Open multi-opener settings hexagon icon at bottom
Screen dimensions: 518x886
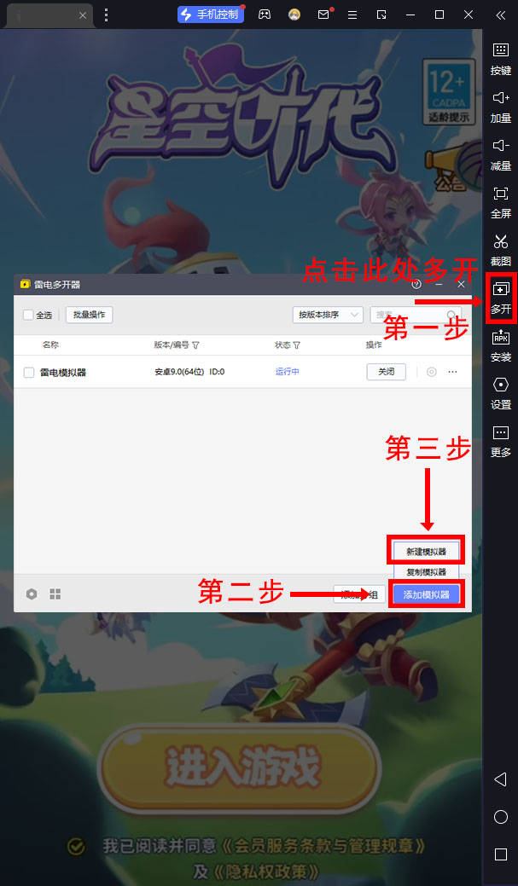point(32,594)
